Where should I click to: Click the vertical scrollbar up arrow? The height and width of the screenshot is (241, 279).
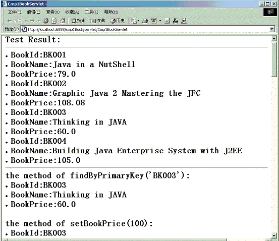click(x=274, y=39)
